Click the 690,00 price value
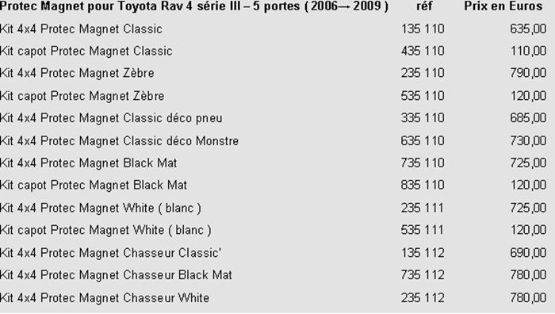The height and width of the screenshot is (314, 555). (528, 253)
